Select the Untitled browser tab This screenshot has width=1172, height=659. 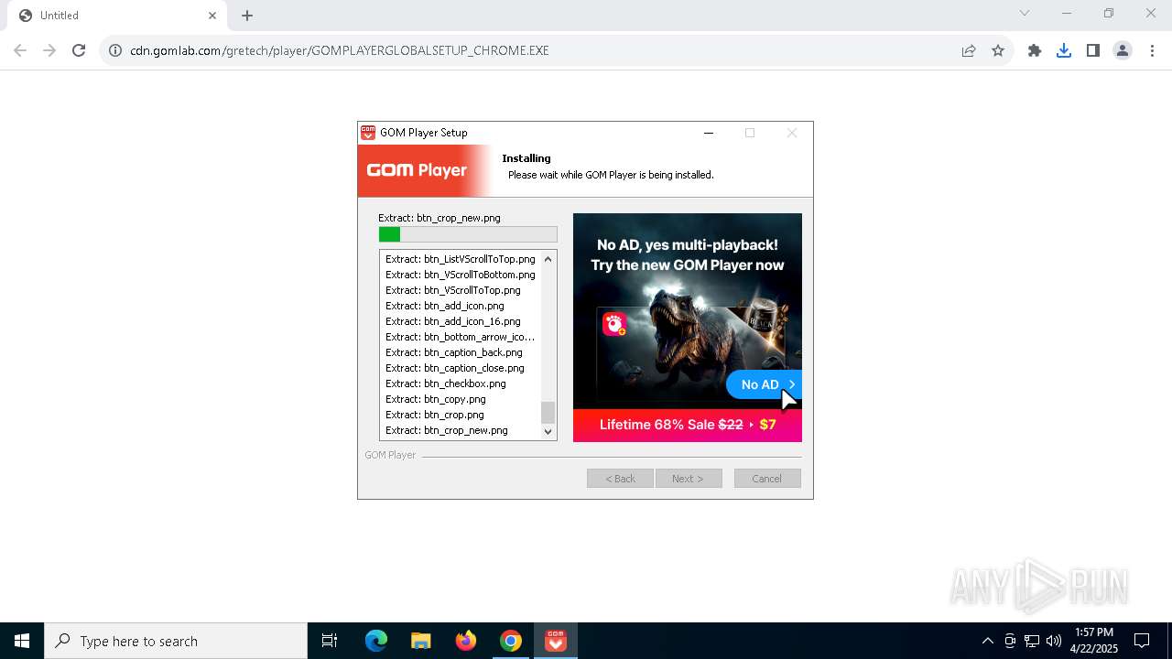tap(117, 16)
